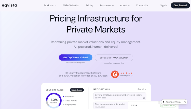The image size is (191, 109).
Task: Click Get Cap Table - It's free!
Action: click(75, 58)
